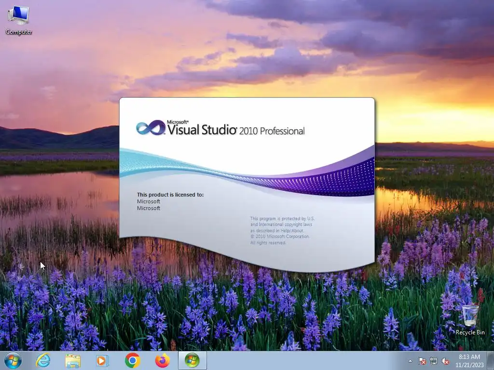
Task: Launch Firefox from the taskbar
Action: click(162, 360)
